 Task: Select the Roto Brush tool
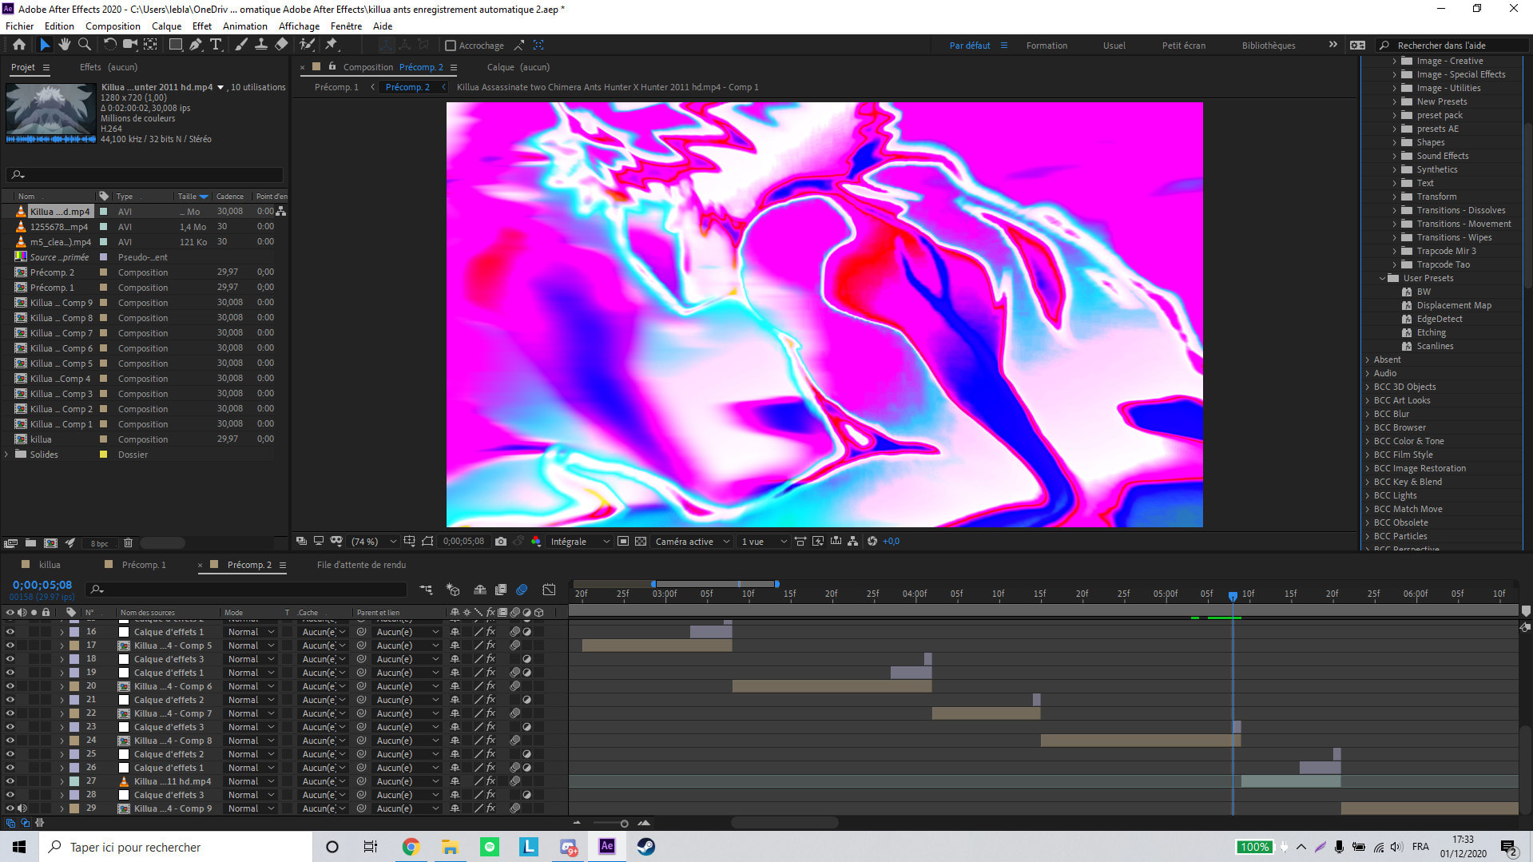tap(307, 45)
